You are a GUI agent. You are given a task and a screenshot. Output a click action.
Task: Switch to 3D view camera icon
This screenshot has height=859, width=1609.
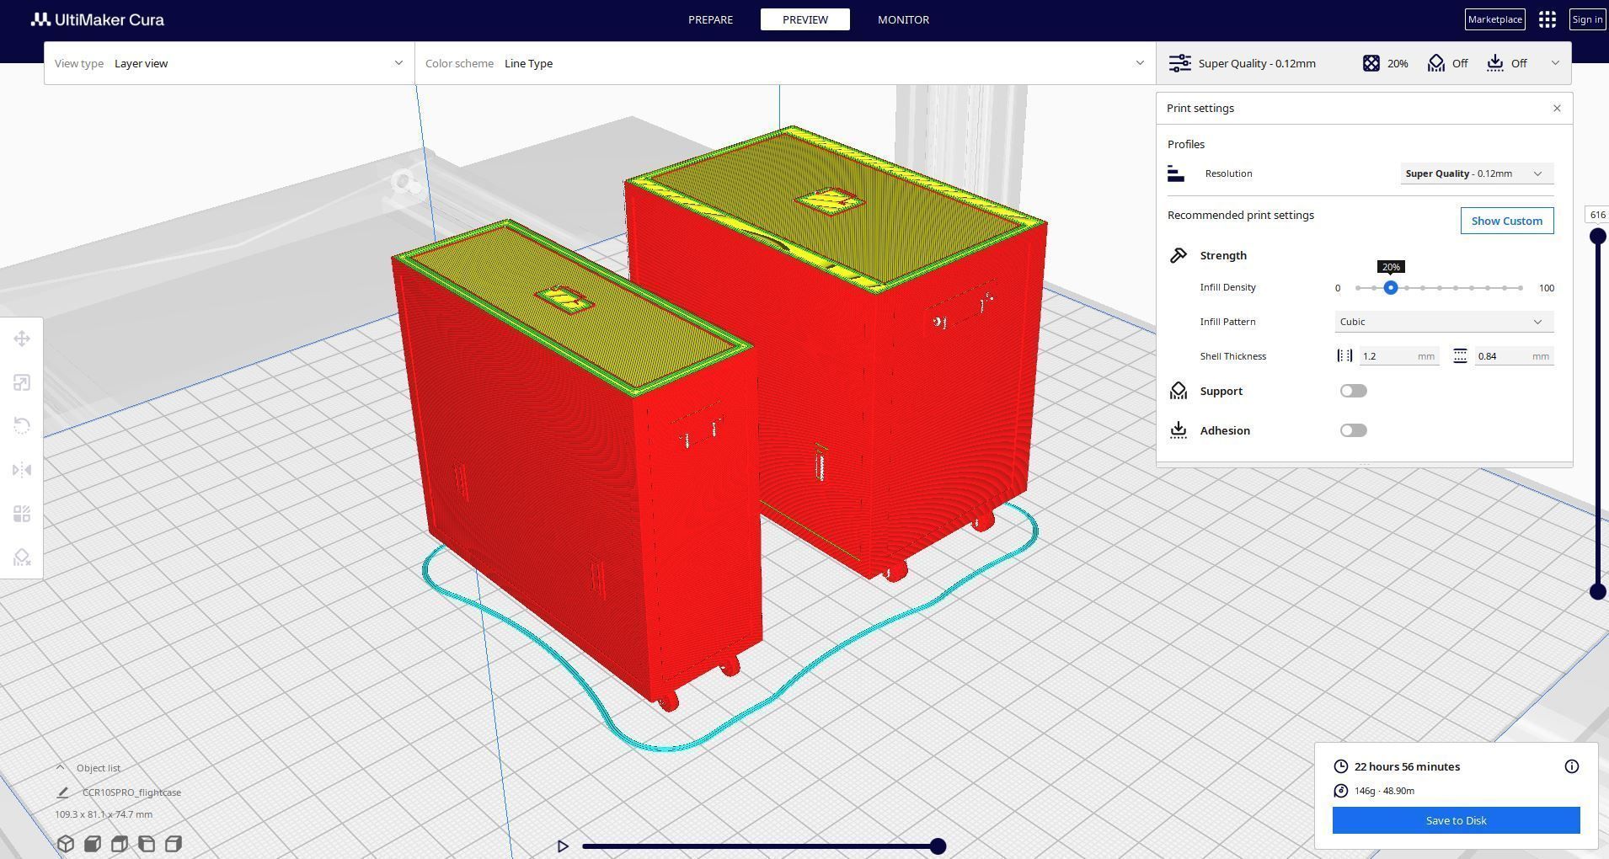66,844
